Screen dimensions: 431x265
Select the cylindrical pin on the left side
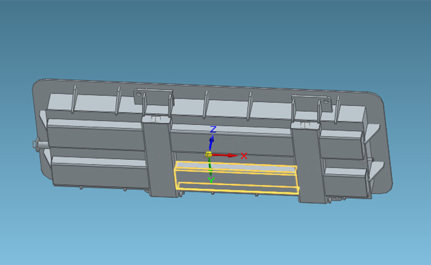click(x=39, y=145)
